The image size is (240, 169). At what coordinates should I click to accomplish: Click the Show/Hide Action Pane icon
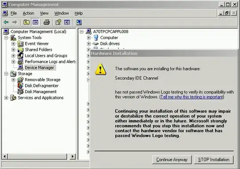pyautogui.click(x=67, y=22)
